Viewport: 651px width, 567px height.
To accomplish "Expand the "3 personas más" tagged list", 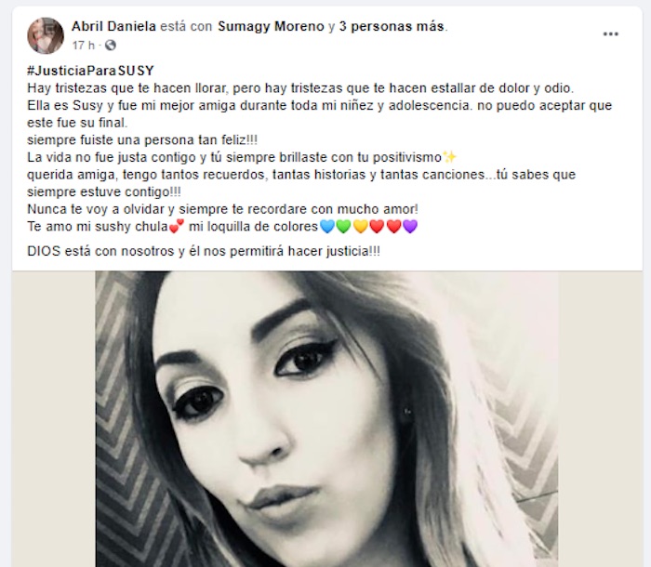I will coord(392,27).
